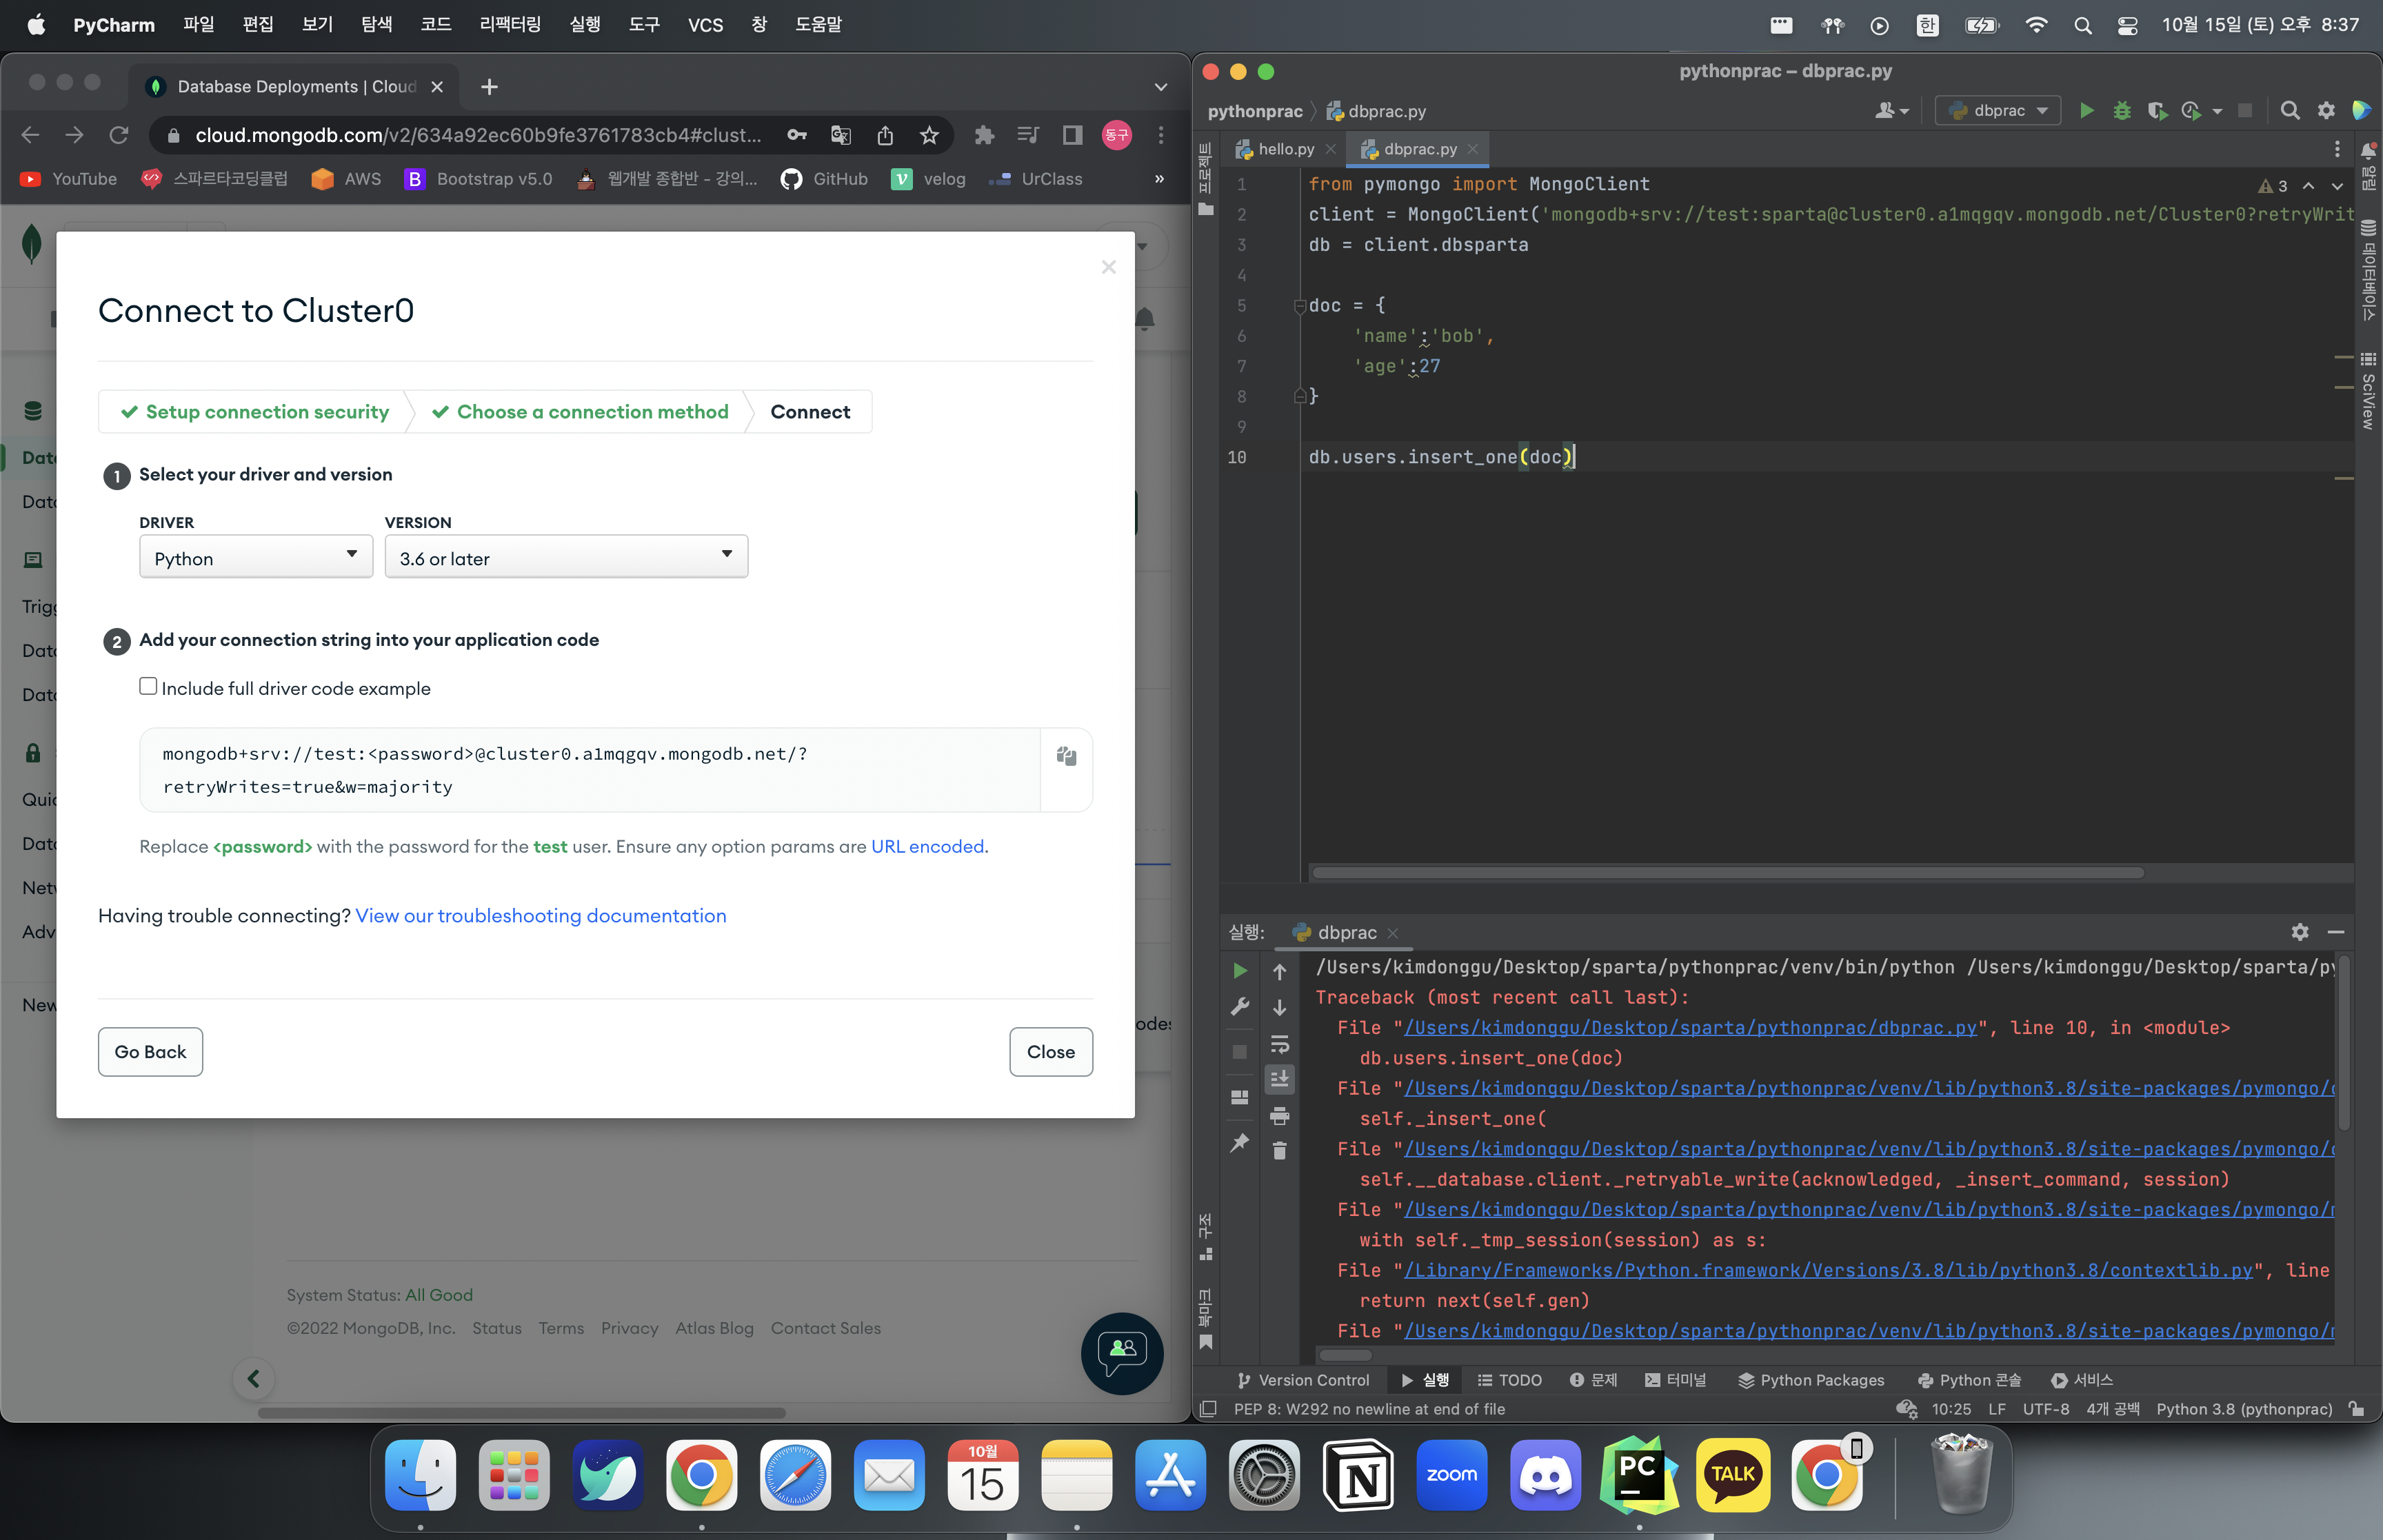Open Google Translate icon in address bar
This screenshot has height=1540, width=2383.
pyautogui.click(x=841, y=135)
